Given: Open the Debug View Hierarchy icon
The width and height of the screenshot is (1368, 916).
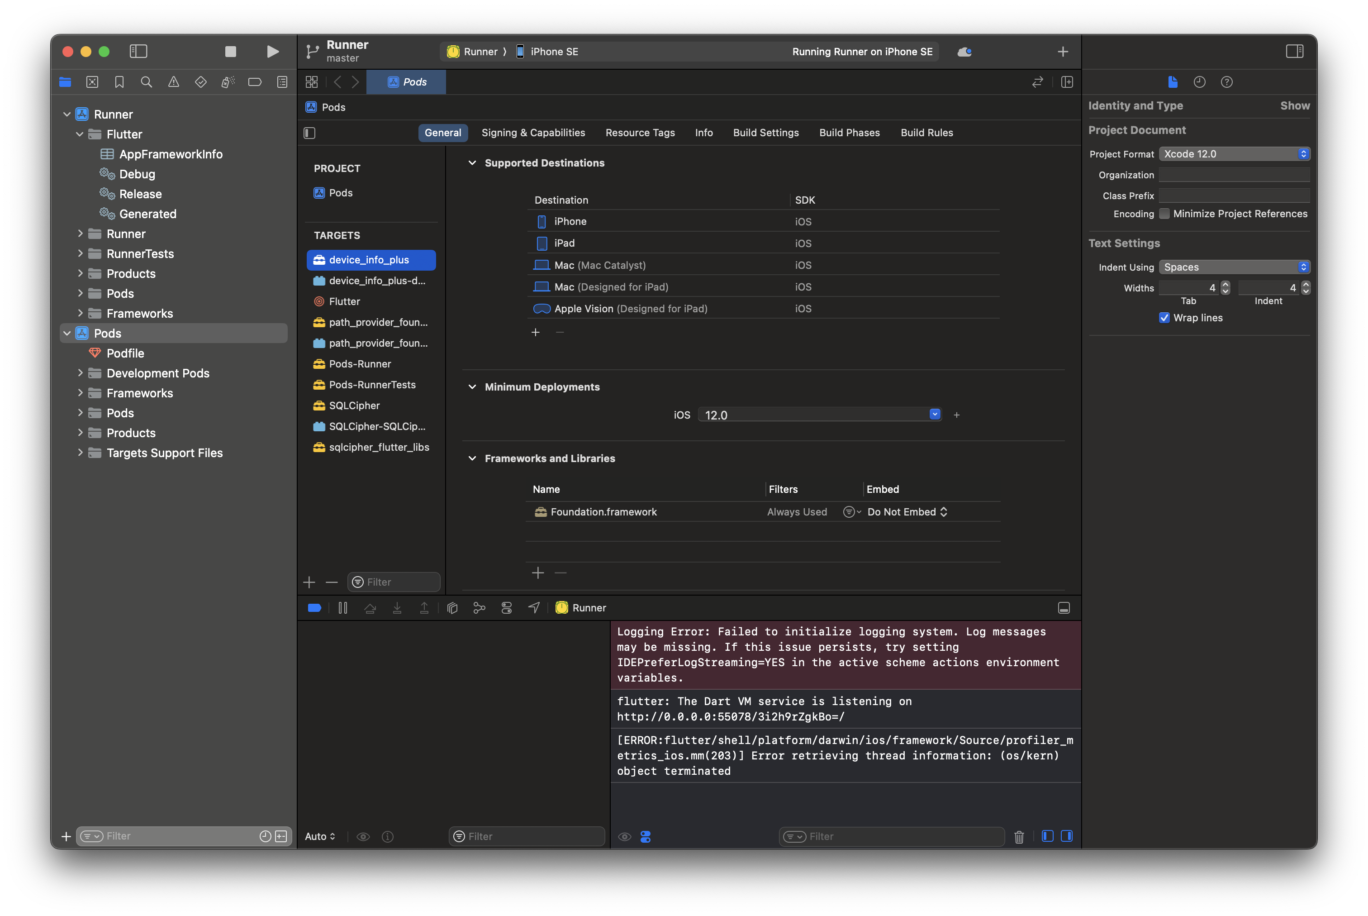Looking at the screenshot, I should [x=452, y=607].
